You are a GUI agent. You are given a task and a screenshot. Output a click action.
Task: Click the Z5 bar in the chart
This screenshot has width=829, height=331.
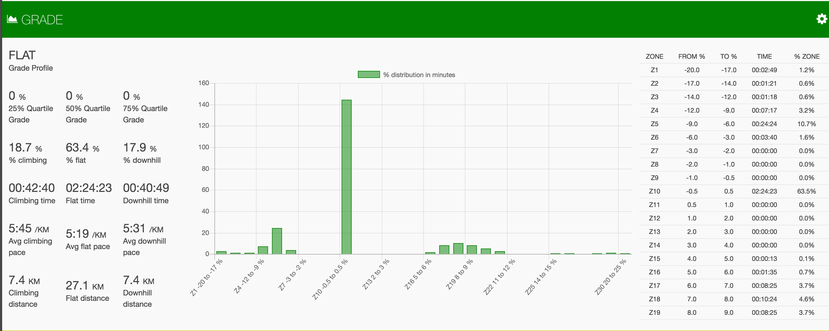pos(277,241)
